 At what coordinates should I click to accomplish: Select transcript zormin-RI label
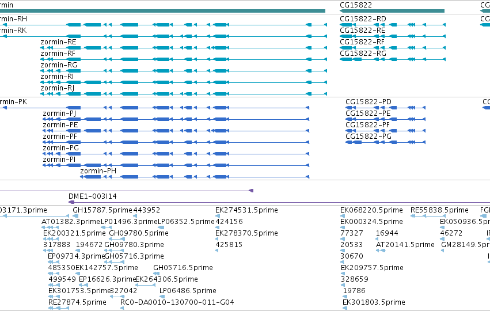point(57,77)
